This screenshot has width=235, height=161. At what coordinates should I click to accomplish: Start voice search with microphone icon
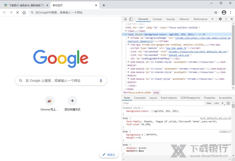pyautogui.click(x=101, y=81)
